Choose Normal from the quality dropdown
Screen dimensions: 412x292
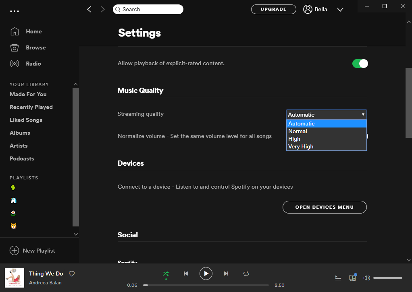[298, 131]
